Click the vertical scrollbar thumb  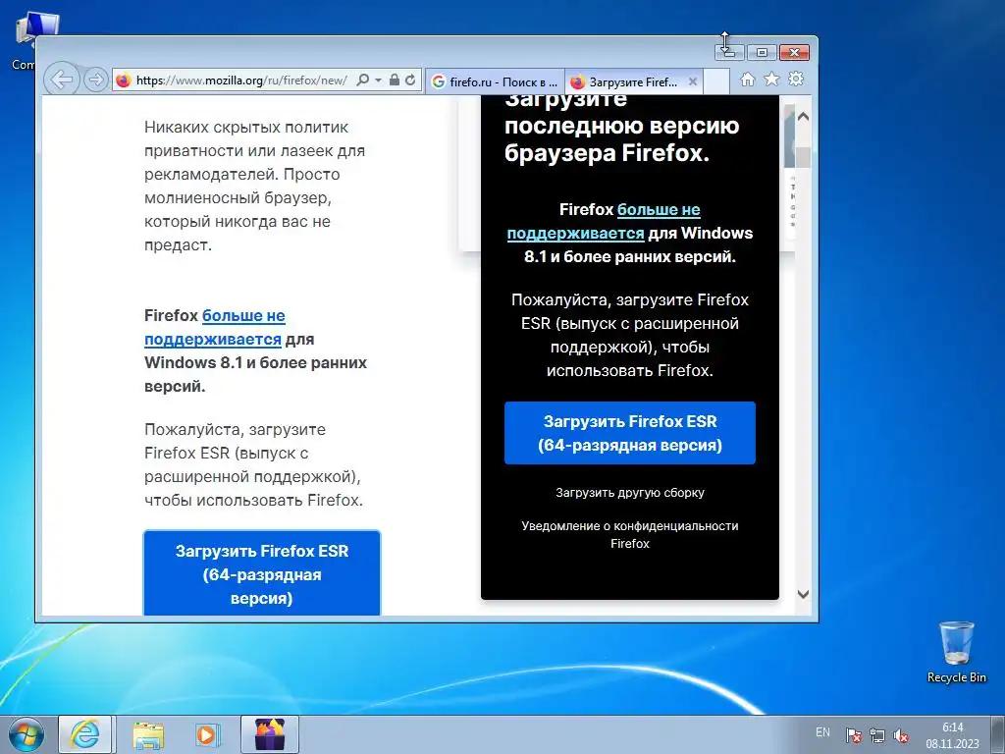coord(803,158)
